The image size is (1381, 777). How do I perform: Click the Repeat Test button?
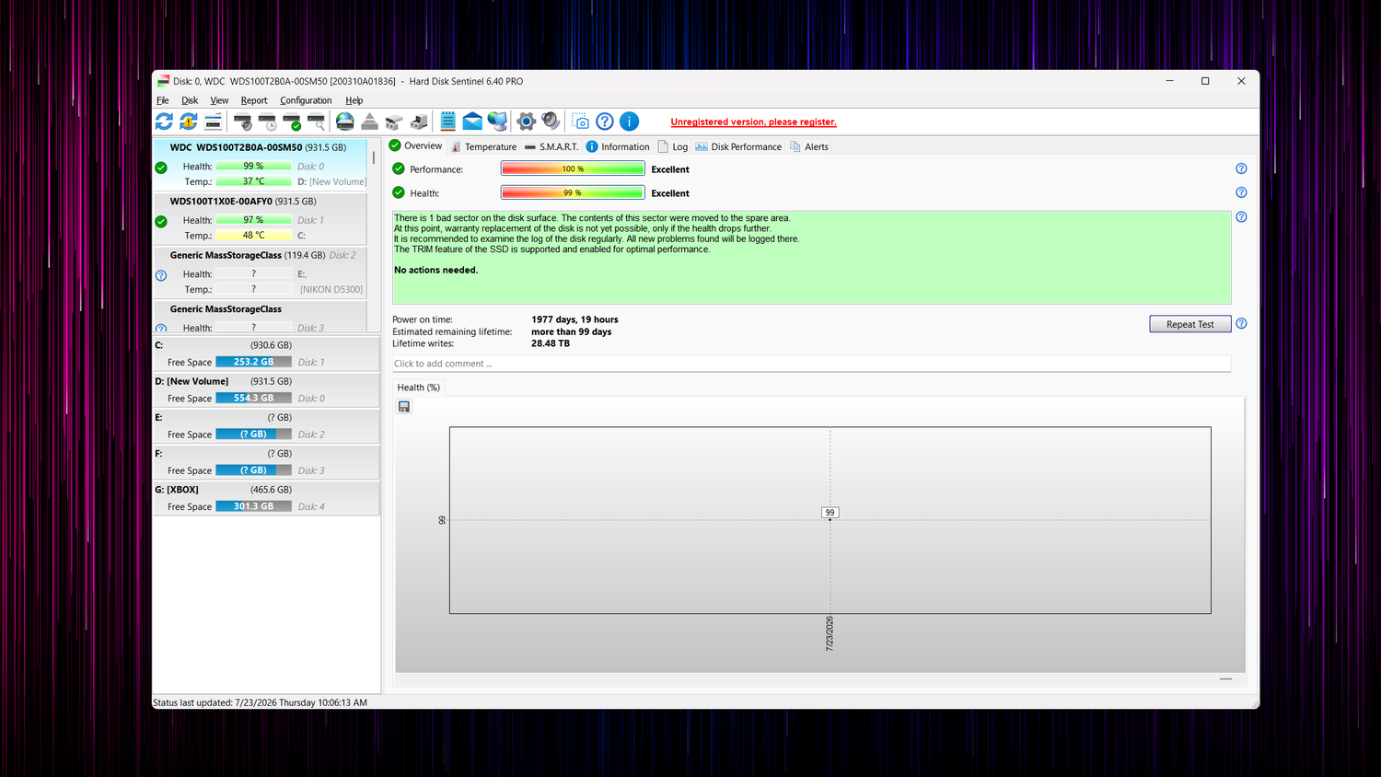click(1190, 324)
